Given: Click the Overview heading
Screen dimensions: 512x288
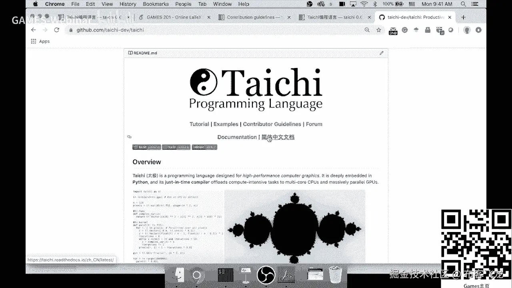Looking at the screenshot, I should [x=147, y=162].
